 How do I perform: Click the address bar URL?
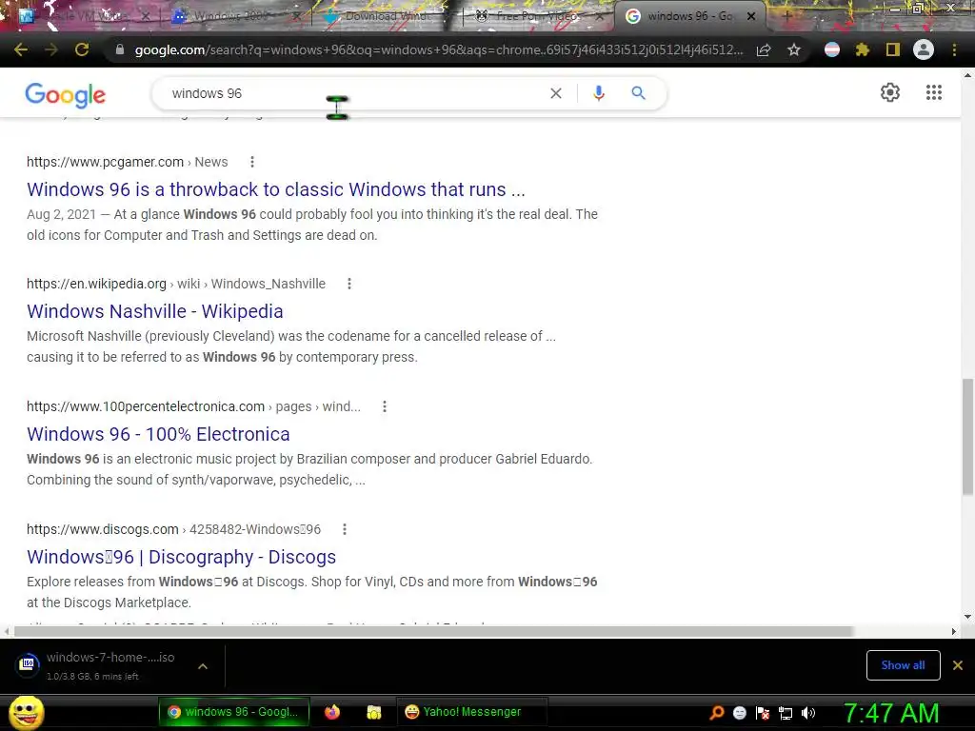[x=438, y=49]
